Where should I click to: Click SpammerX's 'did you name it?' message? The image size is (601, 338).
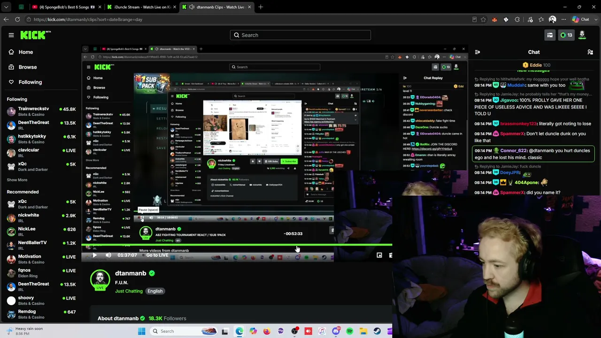click(543, 192)
